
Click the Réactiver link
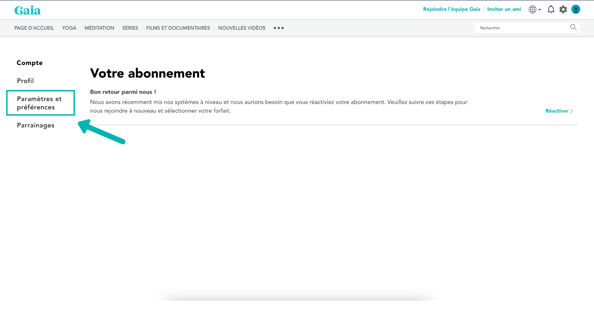559,111
